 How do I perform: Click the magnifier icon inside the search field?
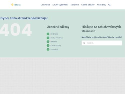coord(84,43)
